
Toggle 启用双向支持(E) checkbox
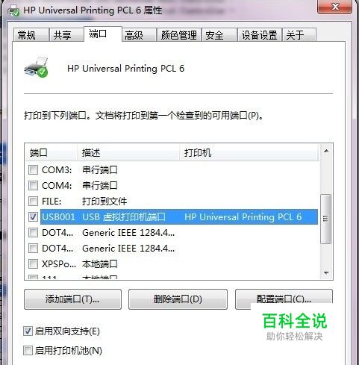pyautogui.click(x=28, y=331)
